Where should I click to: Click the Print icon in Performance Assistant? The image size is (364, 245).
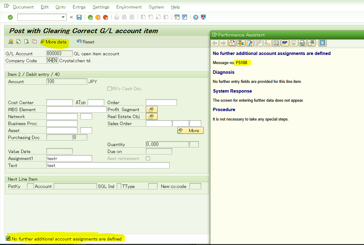(x=302, y=43)
